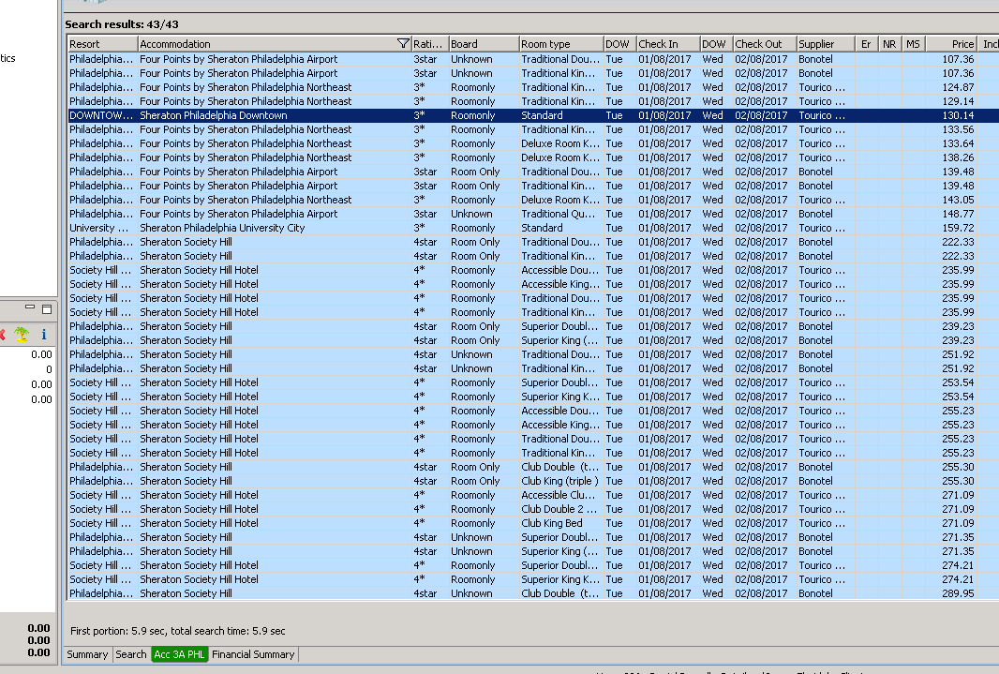Click the Search results: 43/43 label
This screenshot has width=999, height=674.
(x=122, y=24)
